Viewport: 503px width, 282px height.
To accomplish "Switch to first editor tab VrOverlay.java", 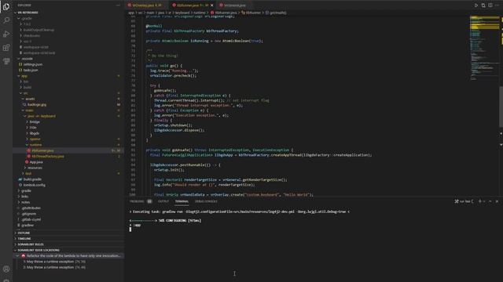I will [147, 5].
